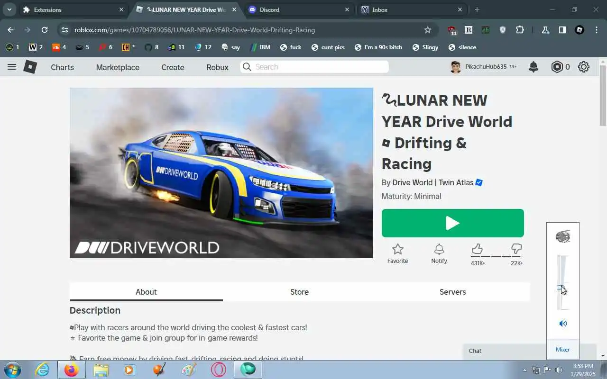Click the PikachuHub635 profile avatar
The width and height of the screenshot is (607, 379).
coord(456,67)
